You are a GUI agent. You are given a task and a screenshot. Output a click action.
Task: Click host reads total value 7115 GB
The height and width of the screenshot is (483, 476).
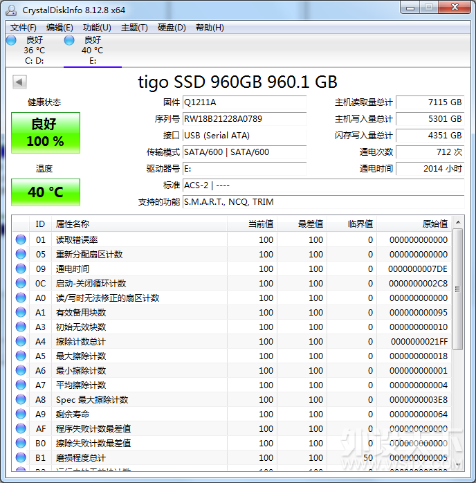pos(430,102)
